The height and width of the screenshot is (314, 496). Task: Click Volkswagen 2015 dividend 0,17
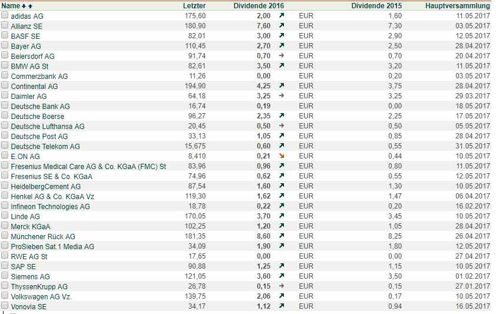coord(395,296)
